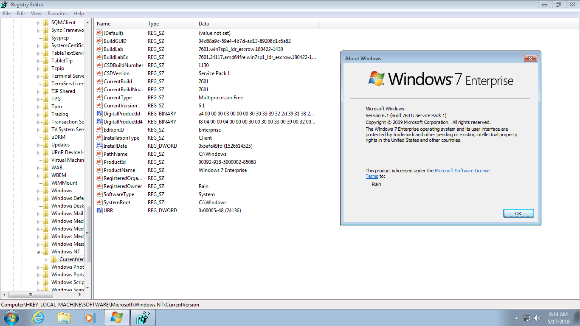
Task: Click the string icon beside CurrentVersion value
Action: (100, 106)
